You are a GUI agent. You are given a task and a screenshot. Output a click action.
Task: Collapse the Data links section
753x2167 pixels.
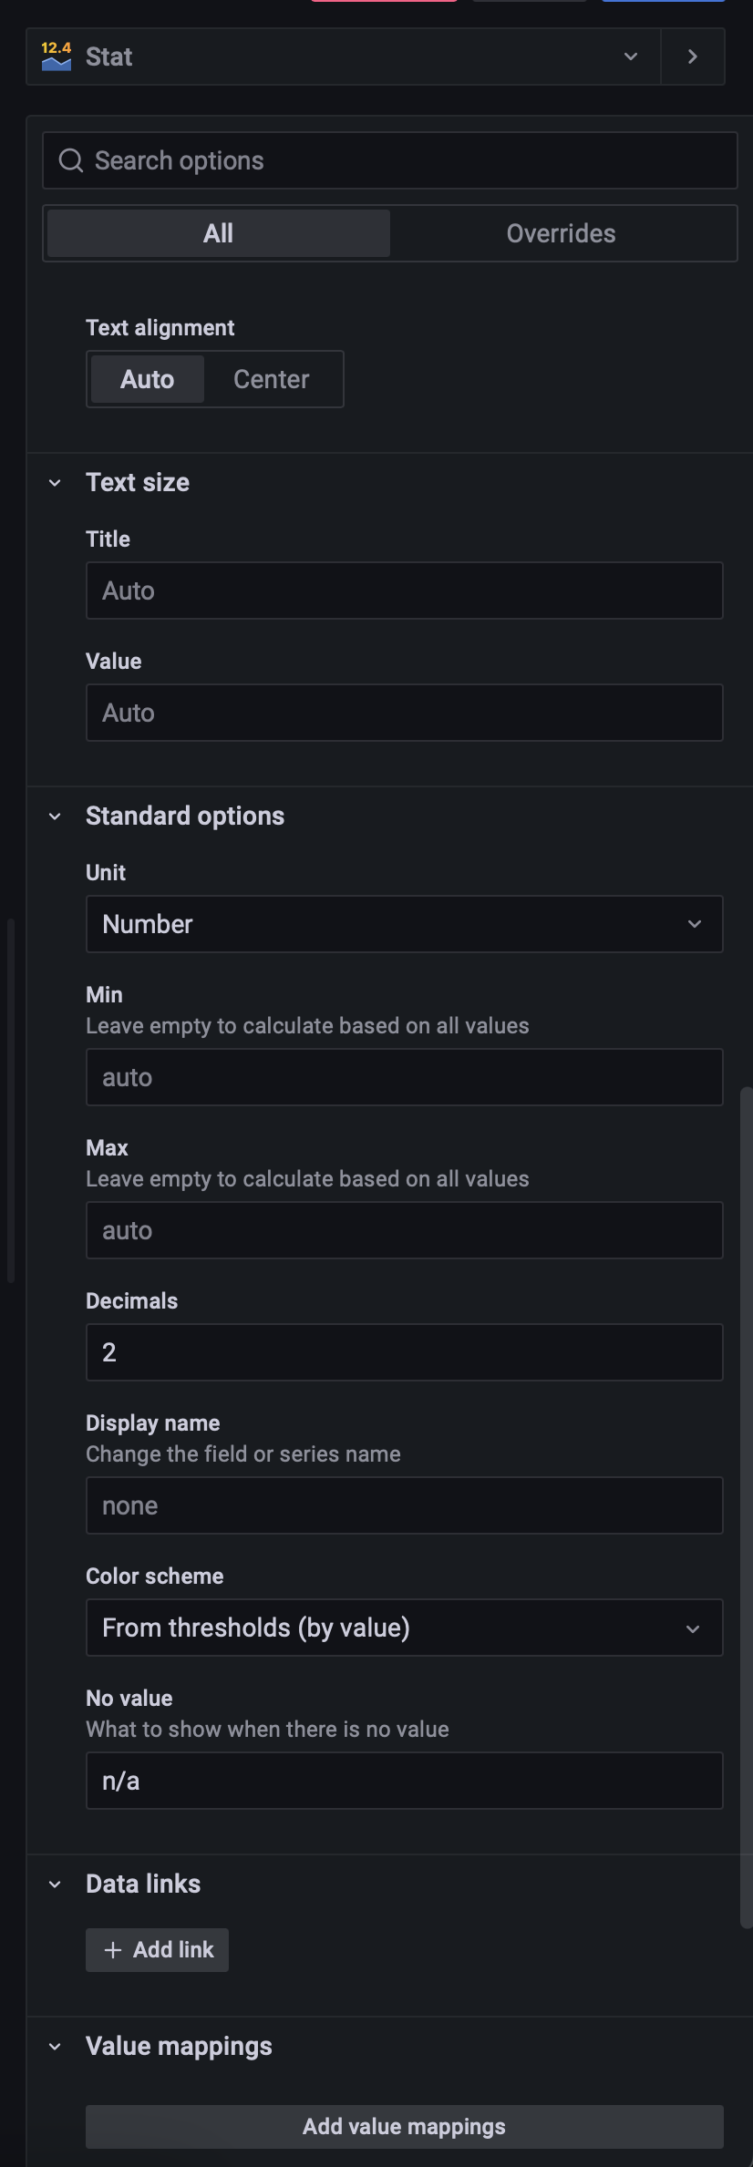tap(55, 1884)
